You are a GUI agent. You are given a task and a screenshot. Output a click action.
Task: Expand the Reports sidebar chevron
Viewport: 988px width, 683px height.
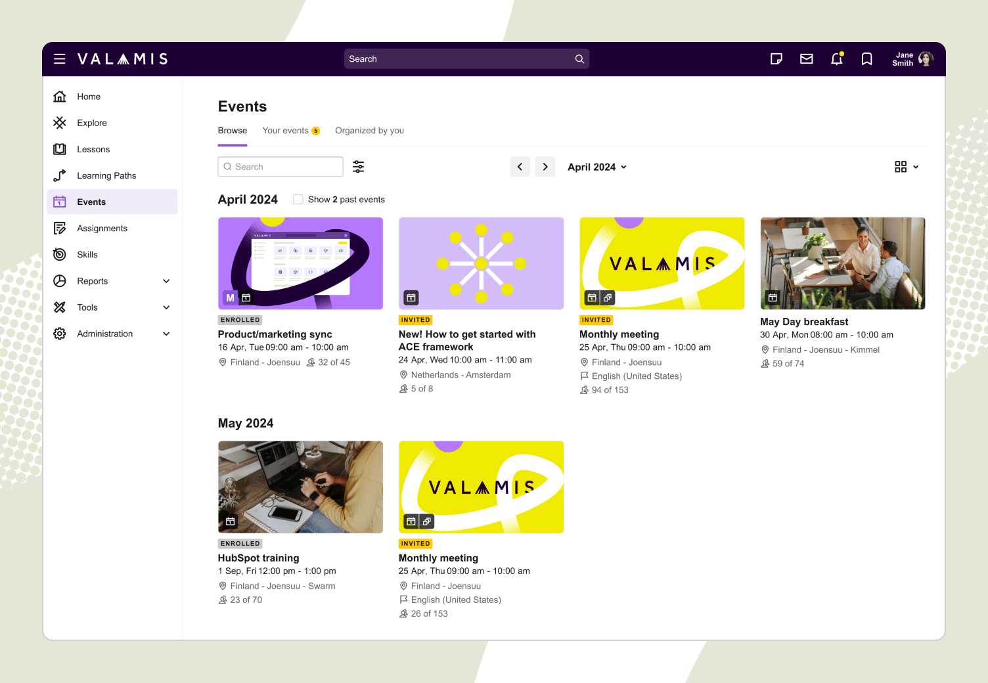click(x=166, y=281)
